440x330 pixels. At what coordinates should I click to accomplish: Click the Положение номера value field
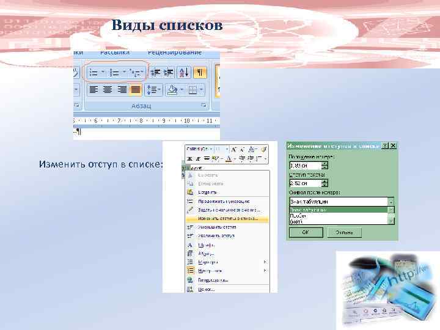coord(306,166)
